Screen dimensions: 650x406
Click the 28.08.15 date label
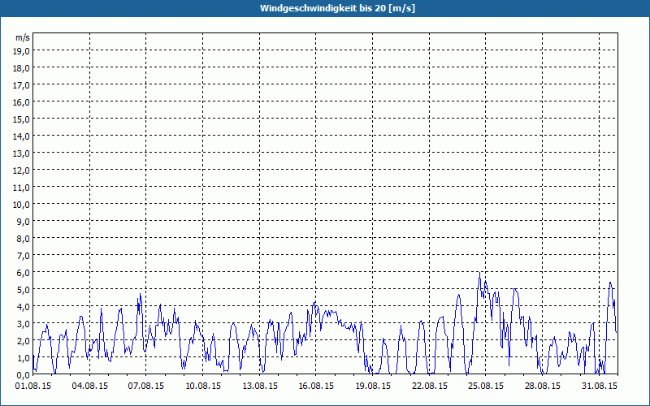coord(542,386)
